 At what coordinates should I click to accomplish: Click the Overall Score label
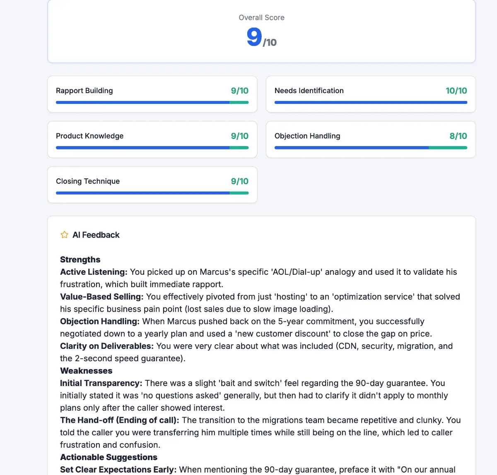(261, 18)
